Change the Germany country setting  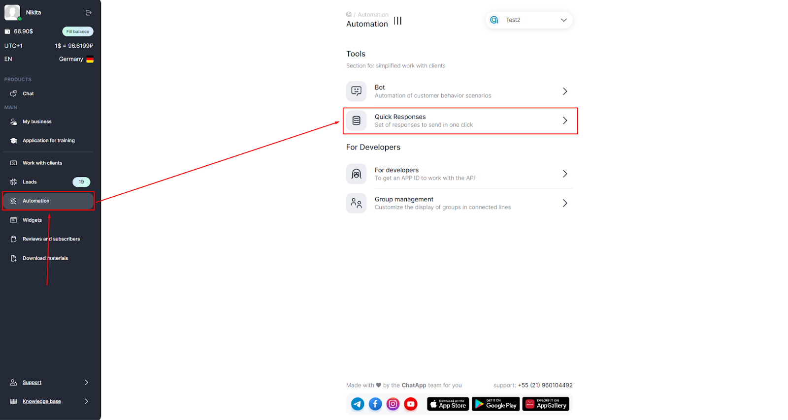[x=76, y=59]
